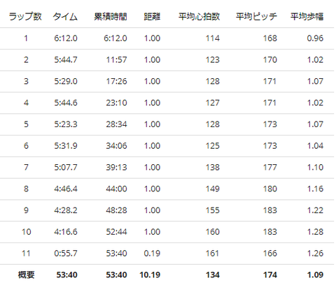Click distance value 0.19 in lap 11
Screen dimensions: 336x292
(x=152, y=253)
